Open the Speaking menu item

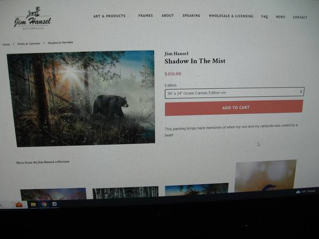[191, 15]
